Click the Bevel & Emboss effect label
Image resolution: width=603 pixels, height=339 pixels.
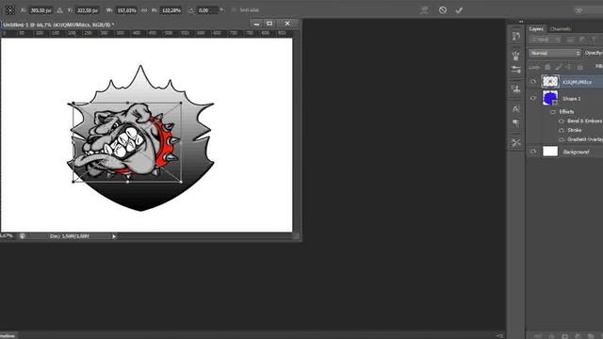click(x=585, y=121)
